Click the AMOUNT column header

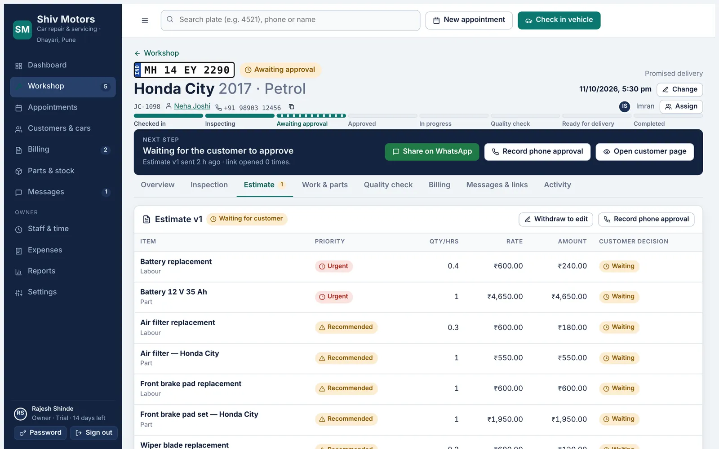click(572, 242)
